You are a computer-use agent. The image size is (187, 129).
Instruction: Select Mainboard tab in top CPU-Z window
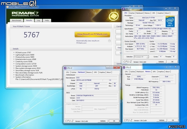point(140,13)
